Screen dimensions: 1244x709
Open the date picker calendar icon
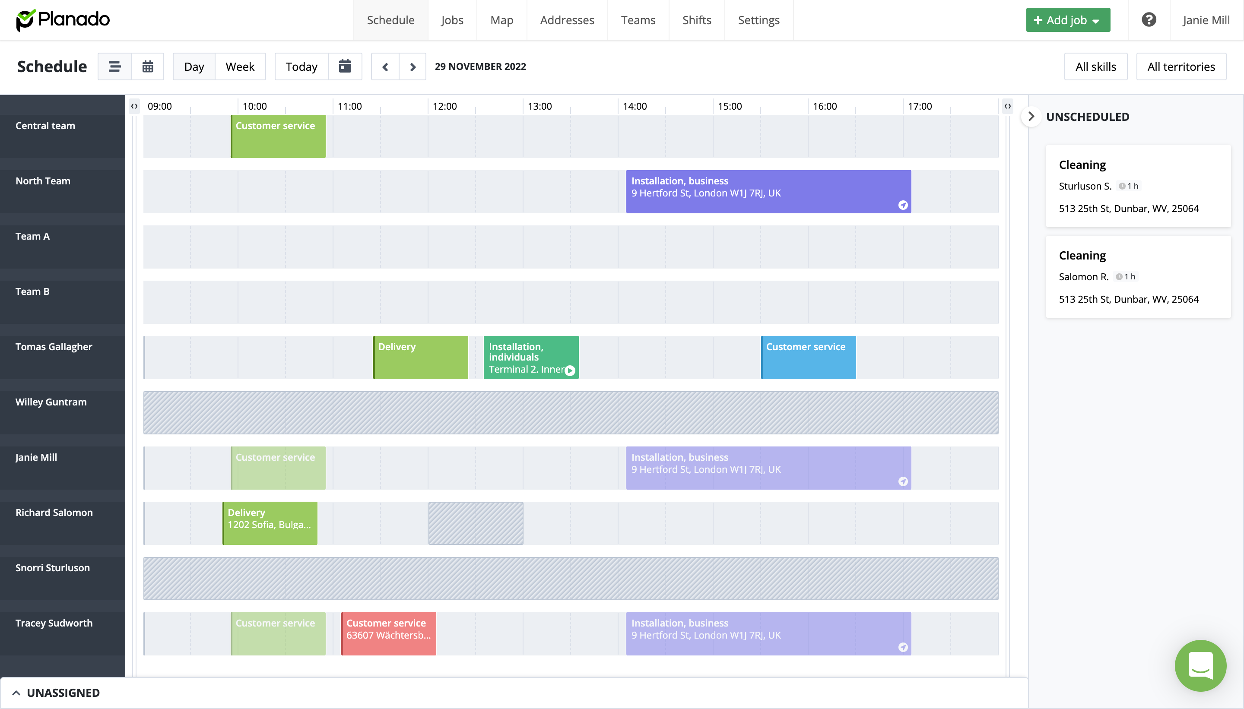(345, 66)
